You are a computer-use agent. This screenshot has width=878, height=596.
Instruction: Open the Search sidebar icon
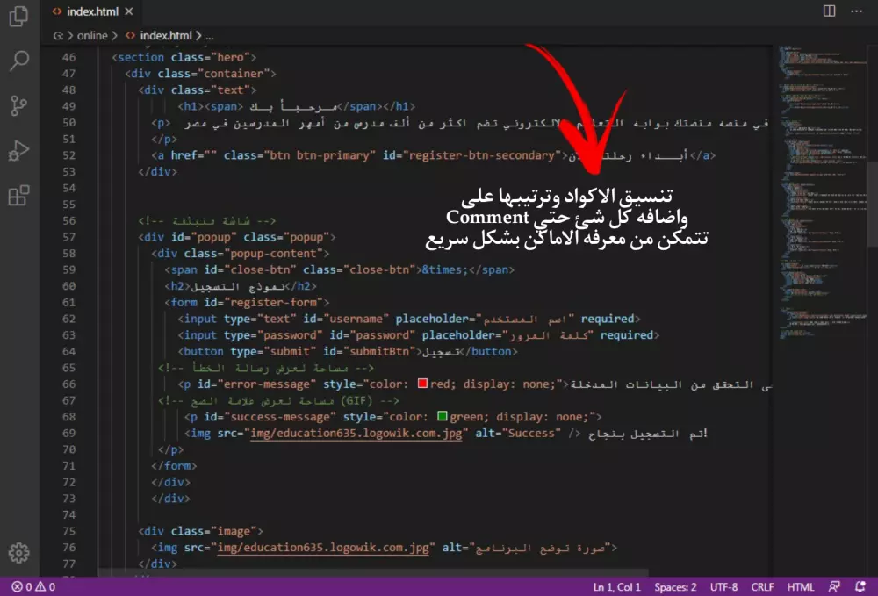tap(19, 61)
